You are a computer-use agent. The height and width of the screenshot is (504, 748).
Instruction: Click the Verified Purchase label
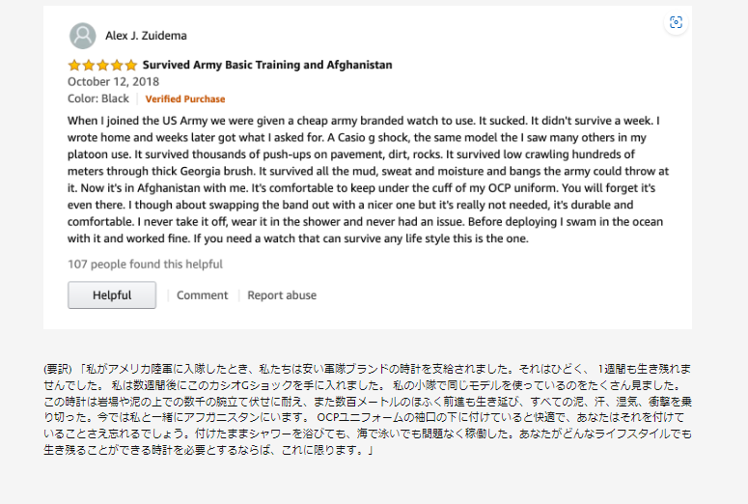[x=185, y=98]
